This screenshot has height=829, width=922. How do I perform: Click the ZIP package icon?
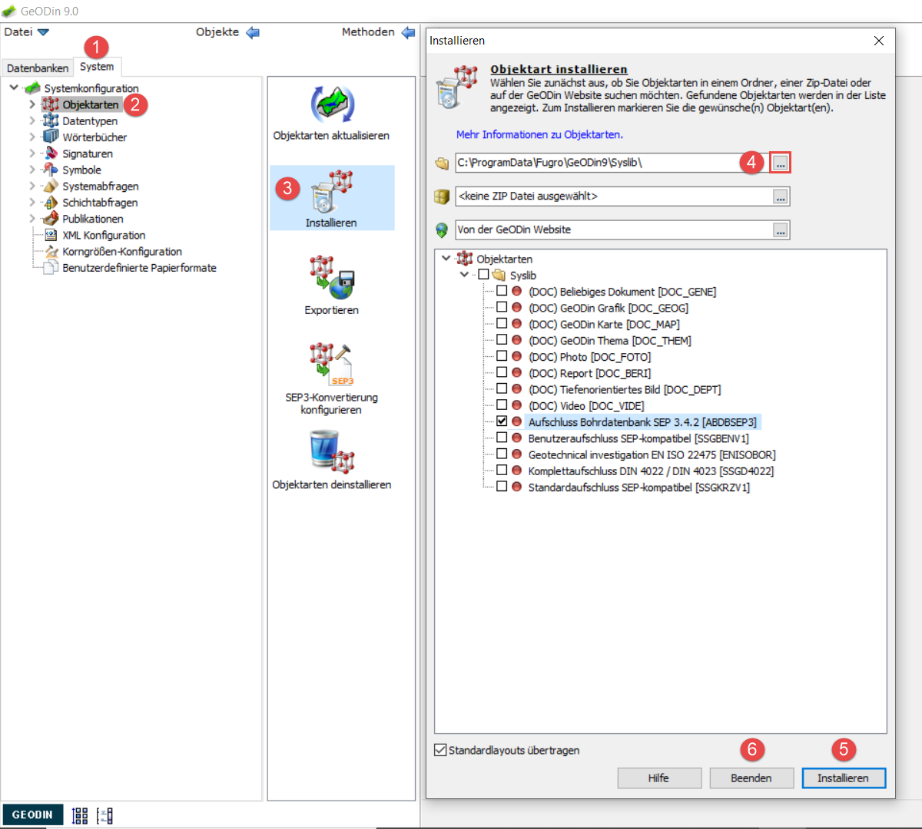[442, 197]
